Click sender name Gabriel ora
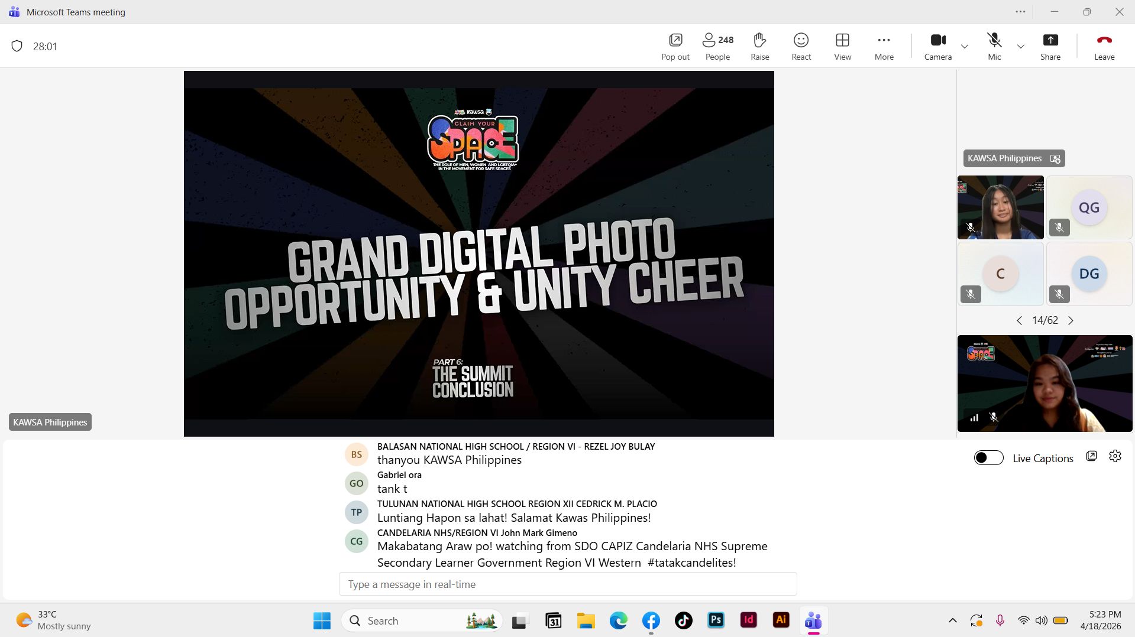The width and height of the screenshot is (1135, 637). point(399,474)
